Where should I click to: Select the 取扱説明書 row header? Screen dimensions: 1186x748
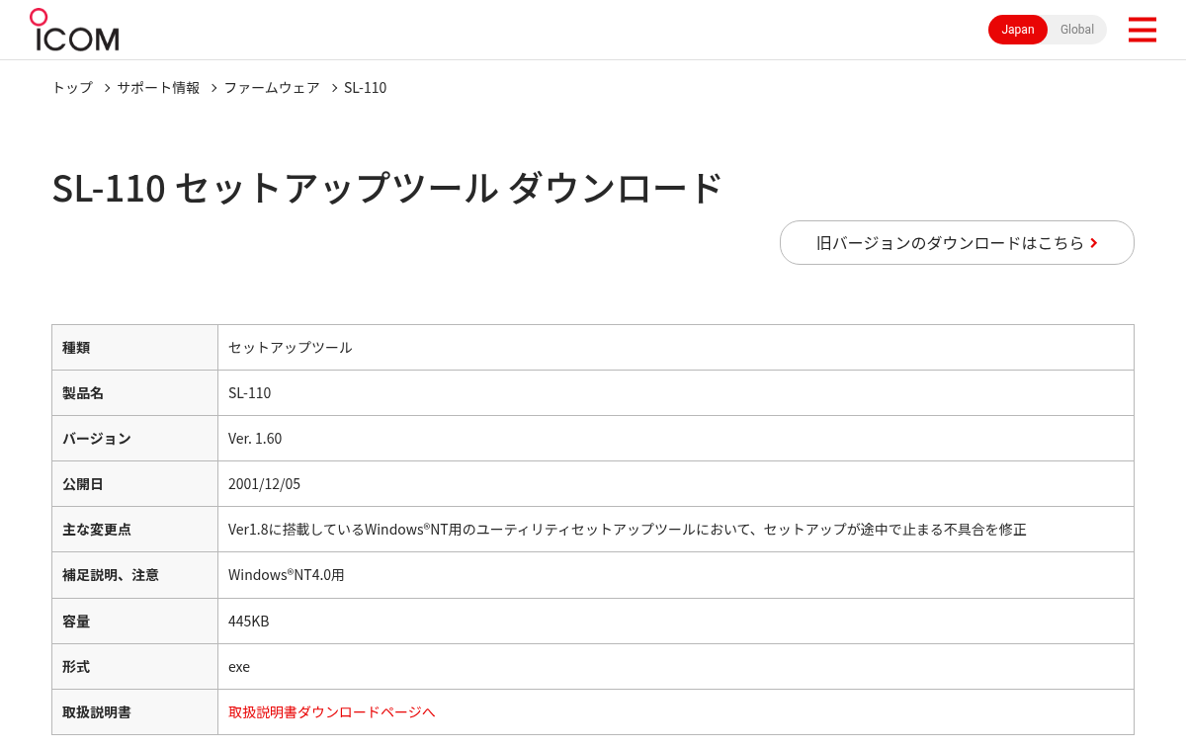point(134,711)
